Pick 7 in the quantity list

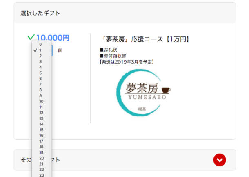(x=40, y=84)
